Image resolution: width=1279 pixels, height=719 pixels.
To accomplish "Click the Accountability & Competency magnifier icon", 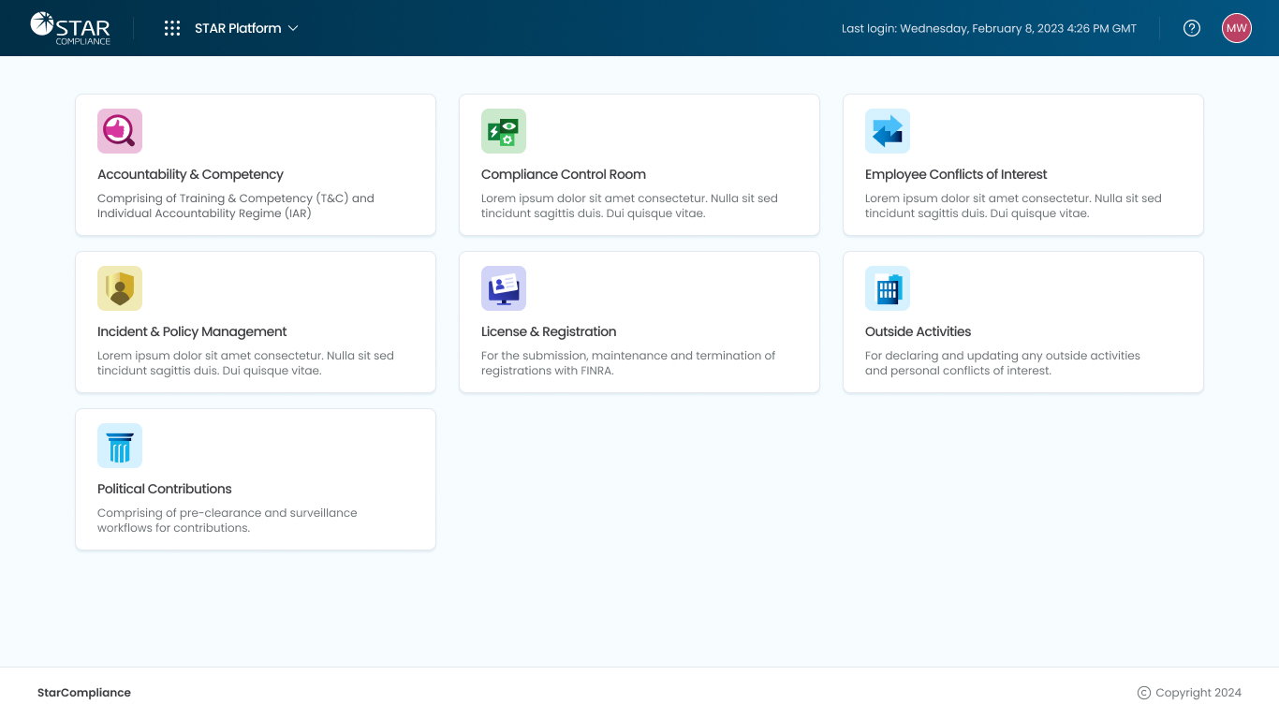I will (x=120, y=131).
